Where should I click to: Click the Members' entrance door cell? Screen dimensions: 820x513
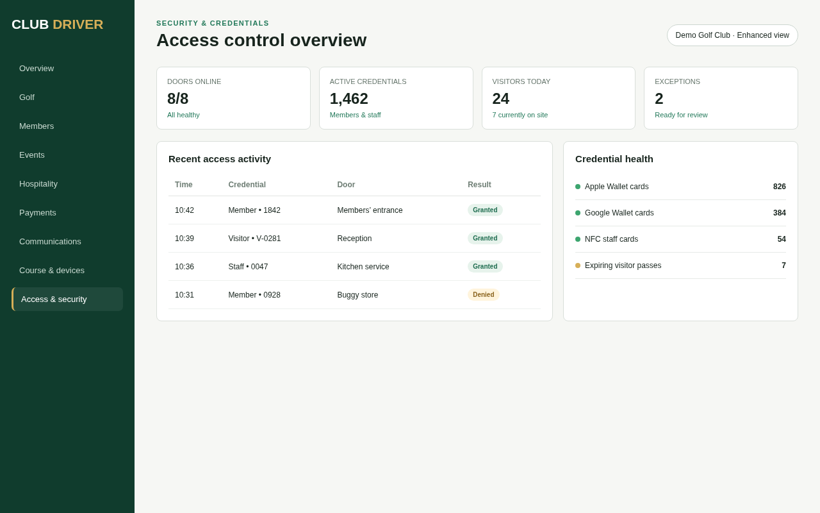[x=370, y=210]
